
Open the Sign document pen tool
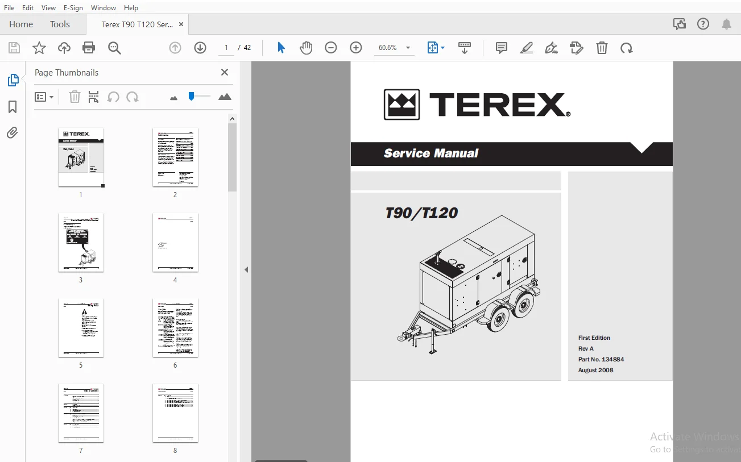[x=551, y=48]
